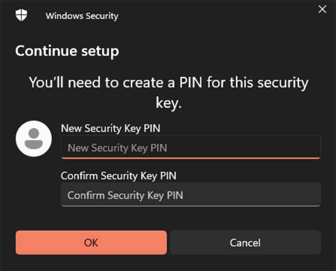Click the Continue setup heading
Image resolution: width=336 pixels, height=271 pixels.
[67, 50]
